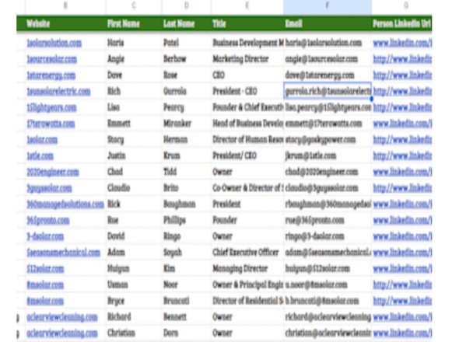Select title cell Marketing Director
The width and height of the screenshot is (459, 342).
tap(247, 59)
